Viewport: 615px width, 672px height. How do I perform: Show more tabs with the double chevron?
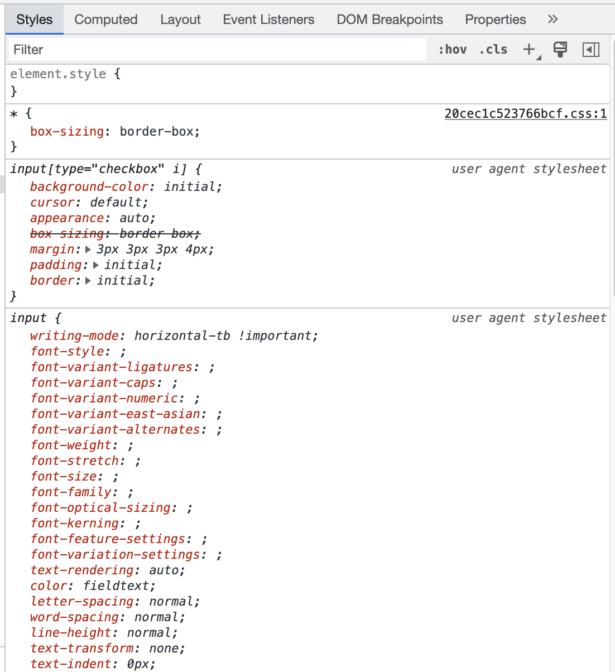[x=552, y=20]
